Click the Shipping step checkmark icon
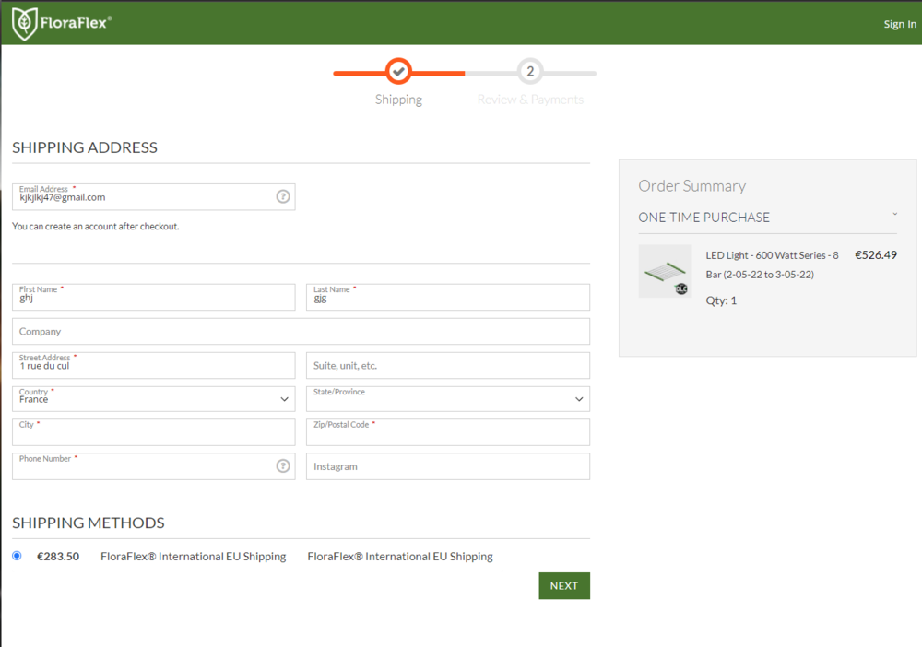 [398, 71]
